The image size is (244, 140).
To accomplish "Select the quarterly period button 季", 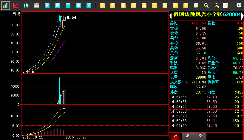I will tap(78, 6).
